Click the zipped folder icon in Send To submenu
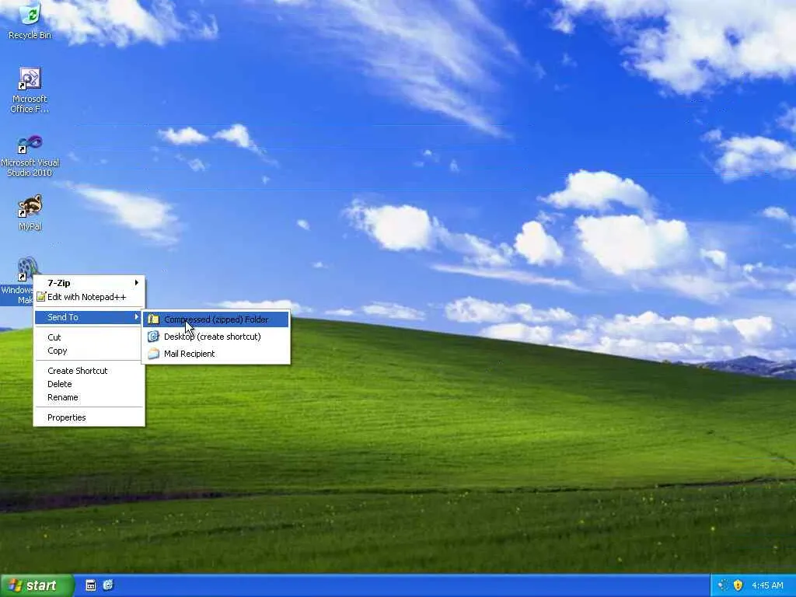Viewport: 796px width, 597px height. pyautogui.click(x=153, y=319)
